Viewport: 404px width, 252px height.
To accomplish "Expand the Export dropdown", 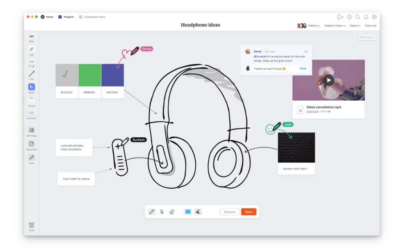I will [x=355, y=26].
